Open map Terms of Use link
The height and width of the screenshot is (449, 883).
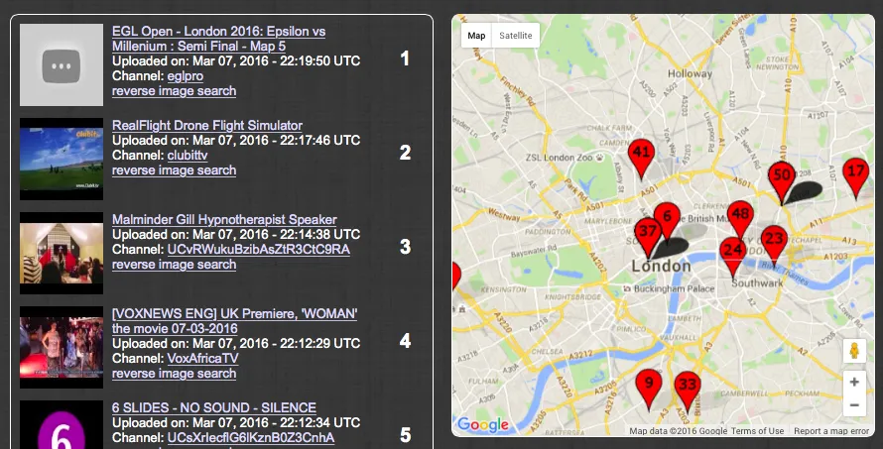coord(757,431)
